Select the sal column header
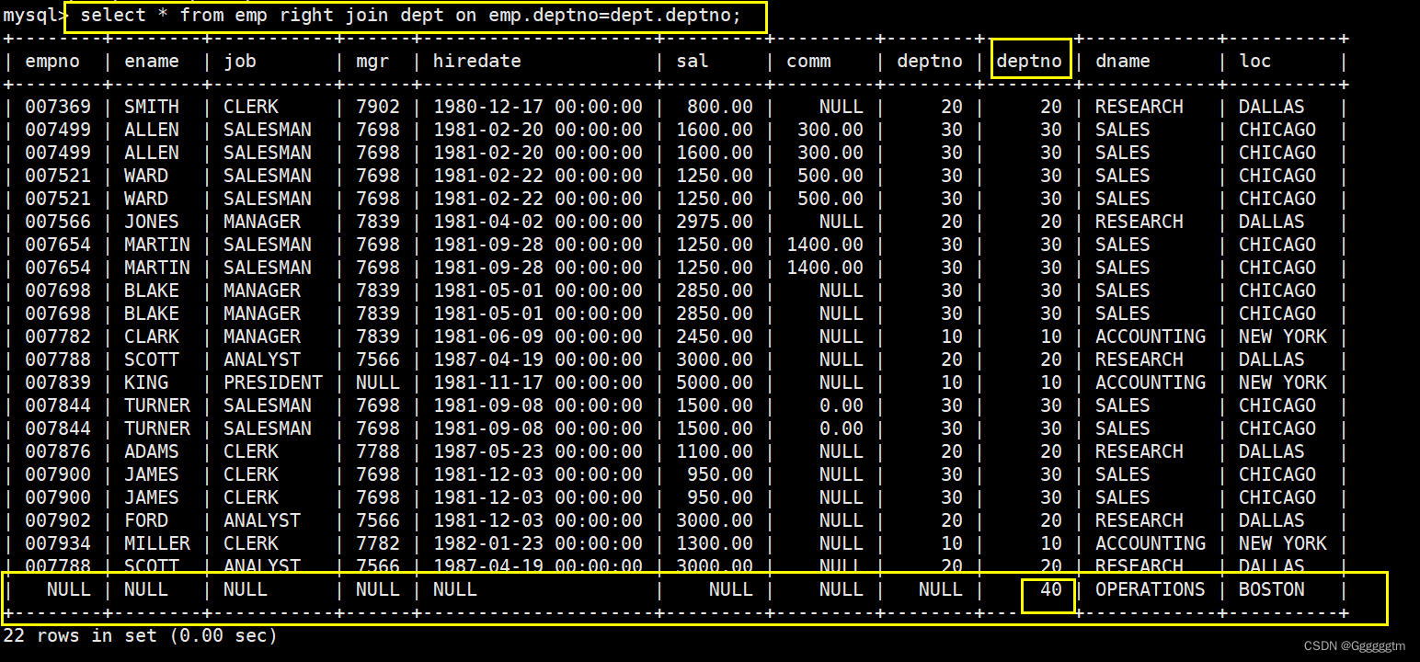This screenshot has height=662, width=1420. 693,62
